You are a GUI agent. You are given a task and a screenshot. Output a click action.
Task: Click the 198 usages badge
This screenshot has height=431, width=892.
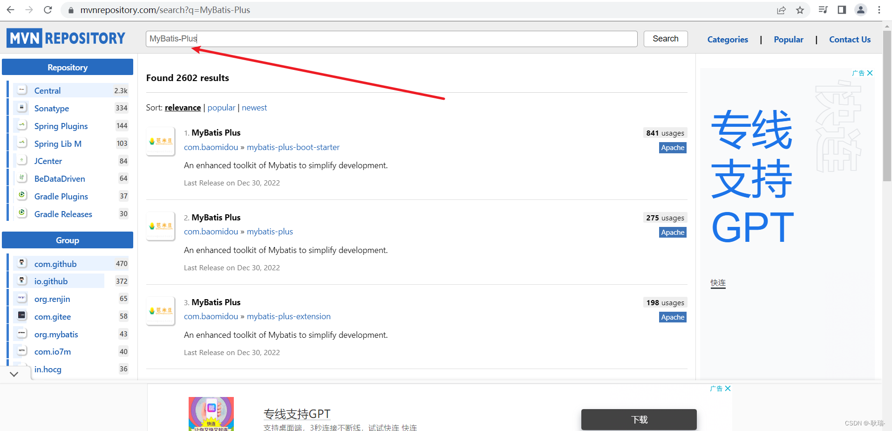pyautogui.click(x=665, y=303)
